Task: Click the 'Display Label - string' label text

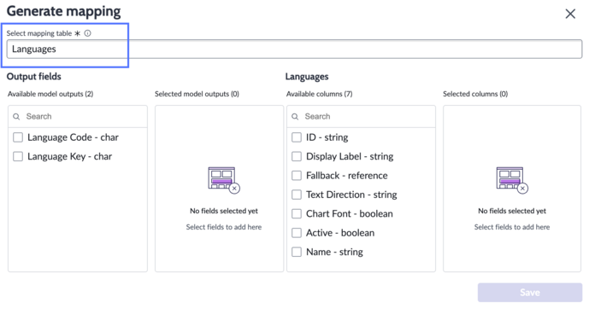Action: [350, 156]
